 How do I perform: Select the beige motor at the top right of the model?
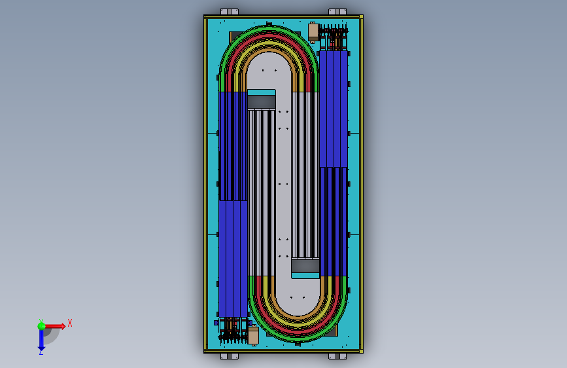pyautogui.click(x=313, y=32)
